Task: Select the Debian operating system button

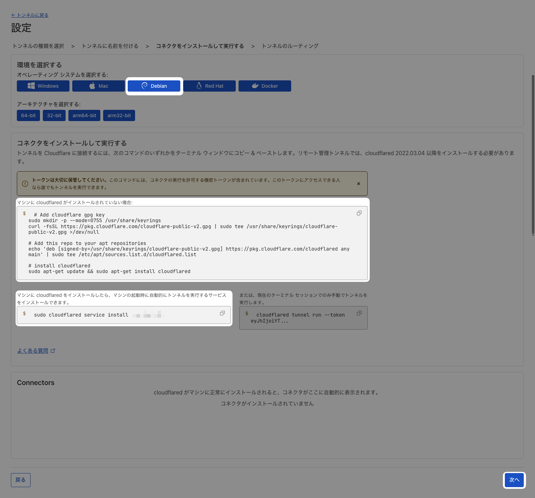Action: pos(154,86)
